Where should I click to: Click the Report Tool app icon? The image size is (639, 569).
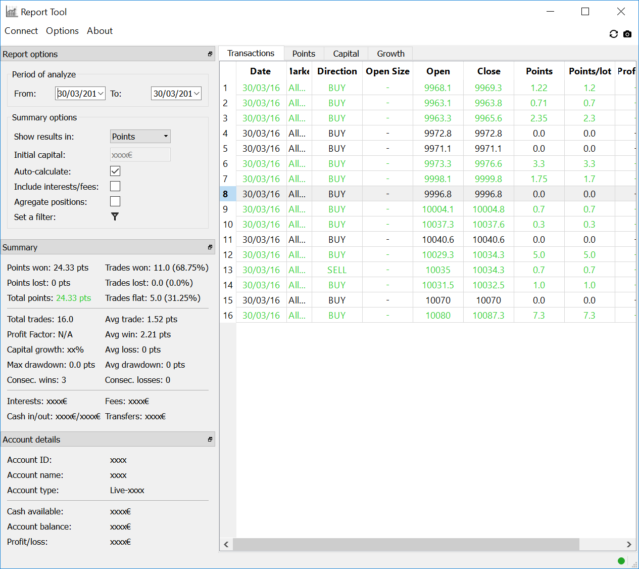click(12, 12)
